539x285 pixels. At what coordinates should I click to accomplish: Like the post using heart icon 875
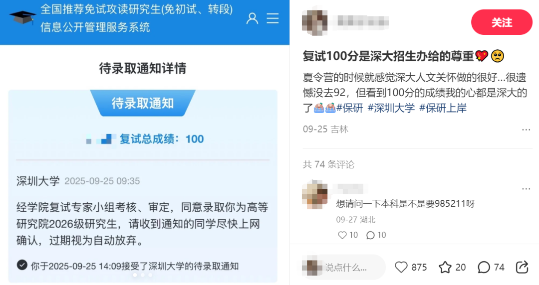(x=401, y=267)
